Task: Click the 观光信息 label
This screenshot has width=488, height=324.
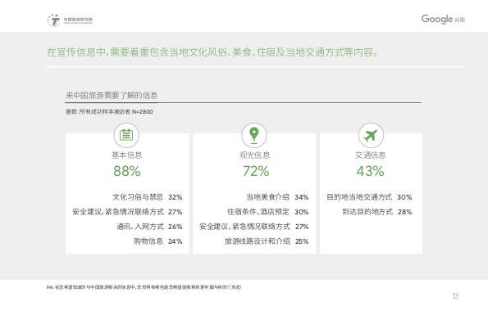Action: pyautogui.click(x=254, y=155)
